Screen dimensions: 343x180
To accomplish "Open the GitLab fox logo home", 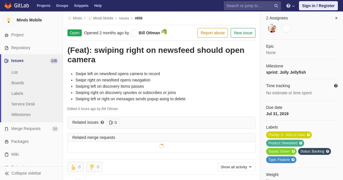I will 8,6.
